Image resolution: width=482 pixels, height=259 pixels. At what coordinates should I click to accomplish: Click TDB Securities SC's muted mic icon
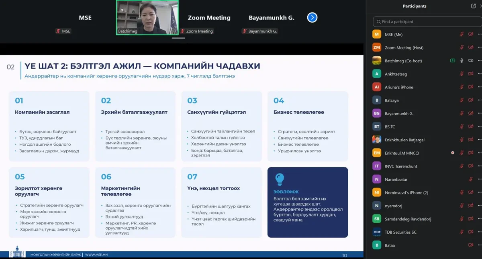[462, 232]
